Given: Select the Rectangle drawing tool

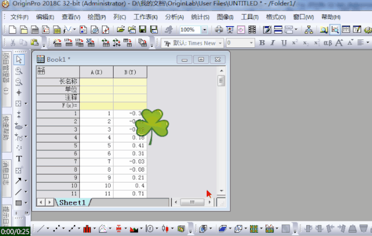Looking at the screenshot, I should (x=18, y=203).
